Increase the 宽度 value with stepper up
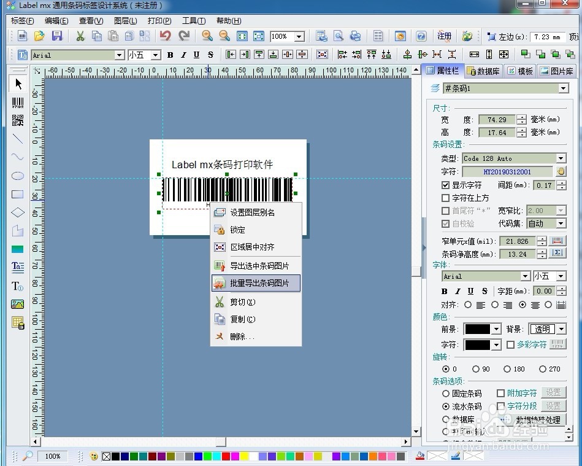582x466 pixels. [521, 117]
